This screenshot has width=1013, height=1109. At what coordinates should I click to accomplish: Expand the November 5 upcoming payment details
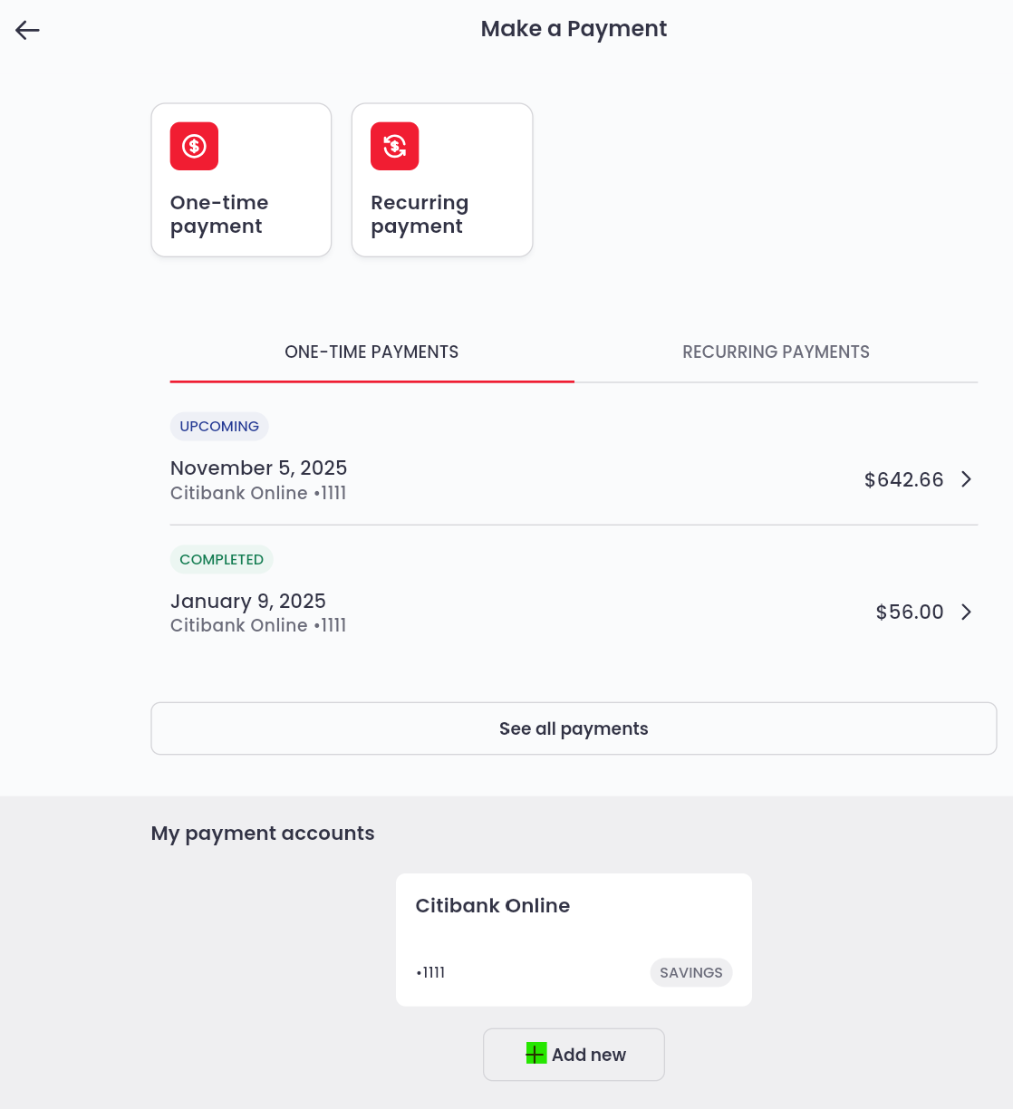544,478
